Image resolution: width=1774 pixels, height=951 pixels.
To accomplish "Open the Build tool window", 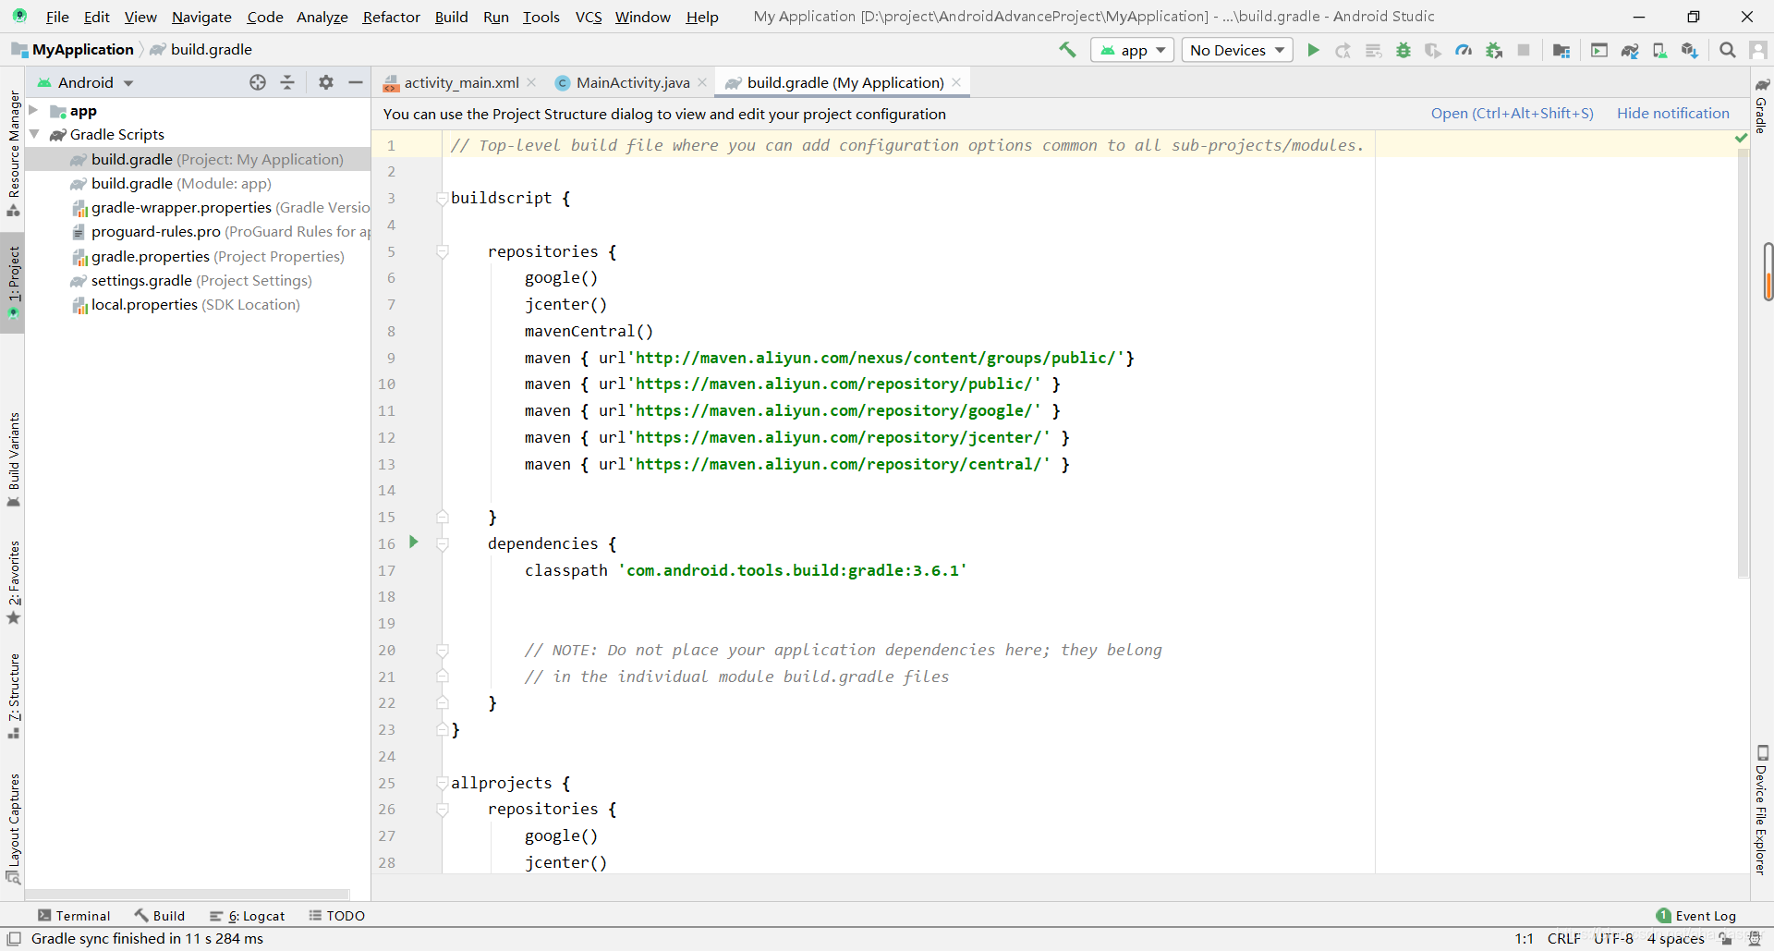I will 160,915.
